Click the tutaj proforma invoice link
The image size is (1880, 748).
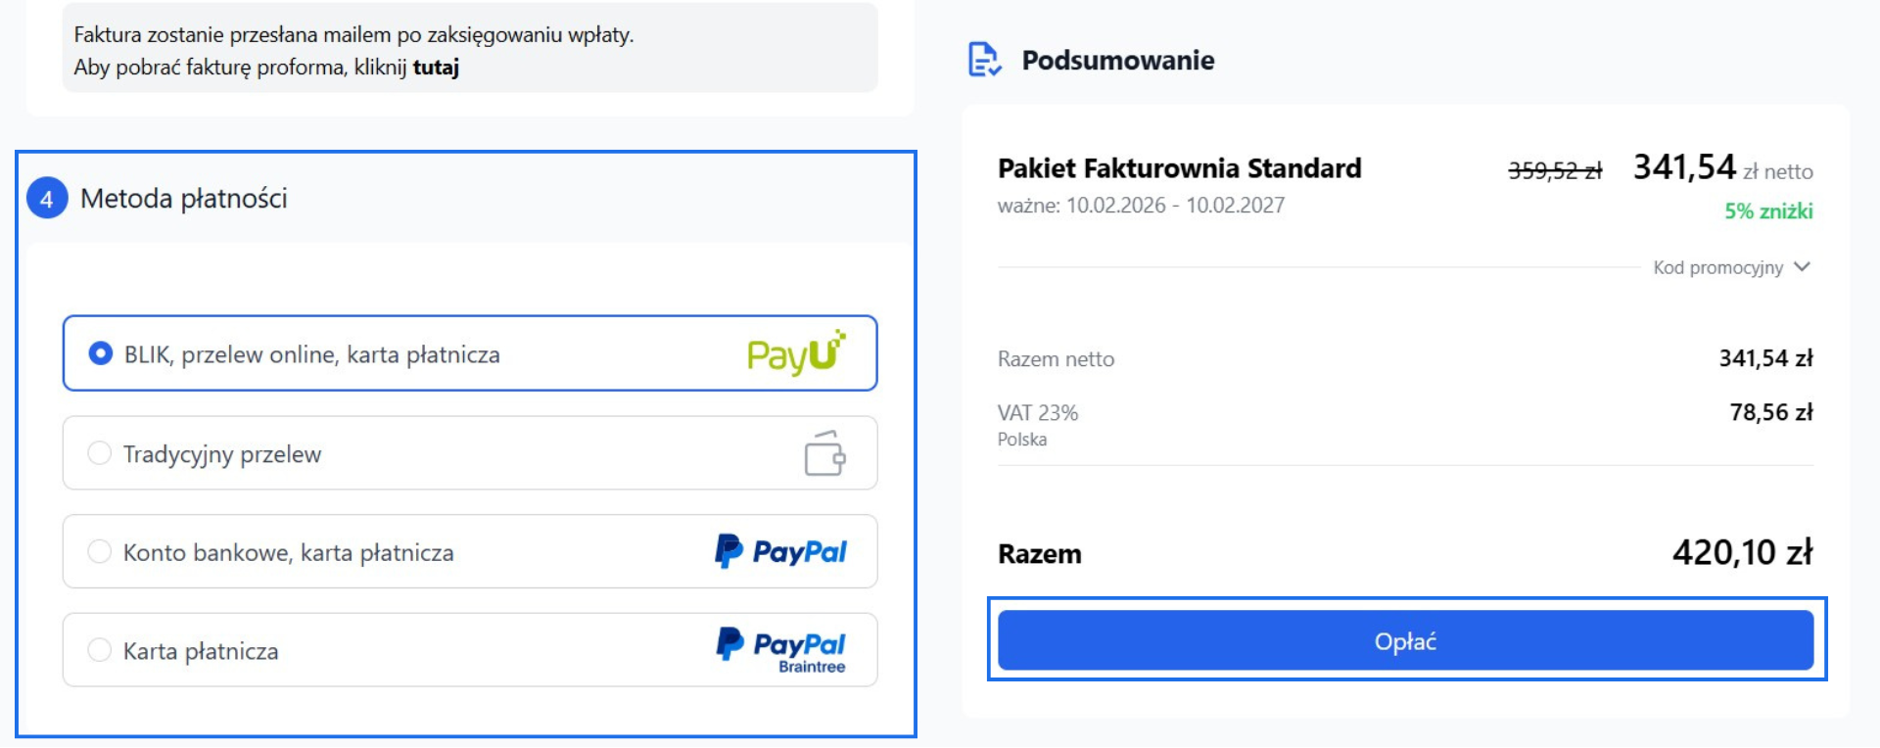point(438,69)
